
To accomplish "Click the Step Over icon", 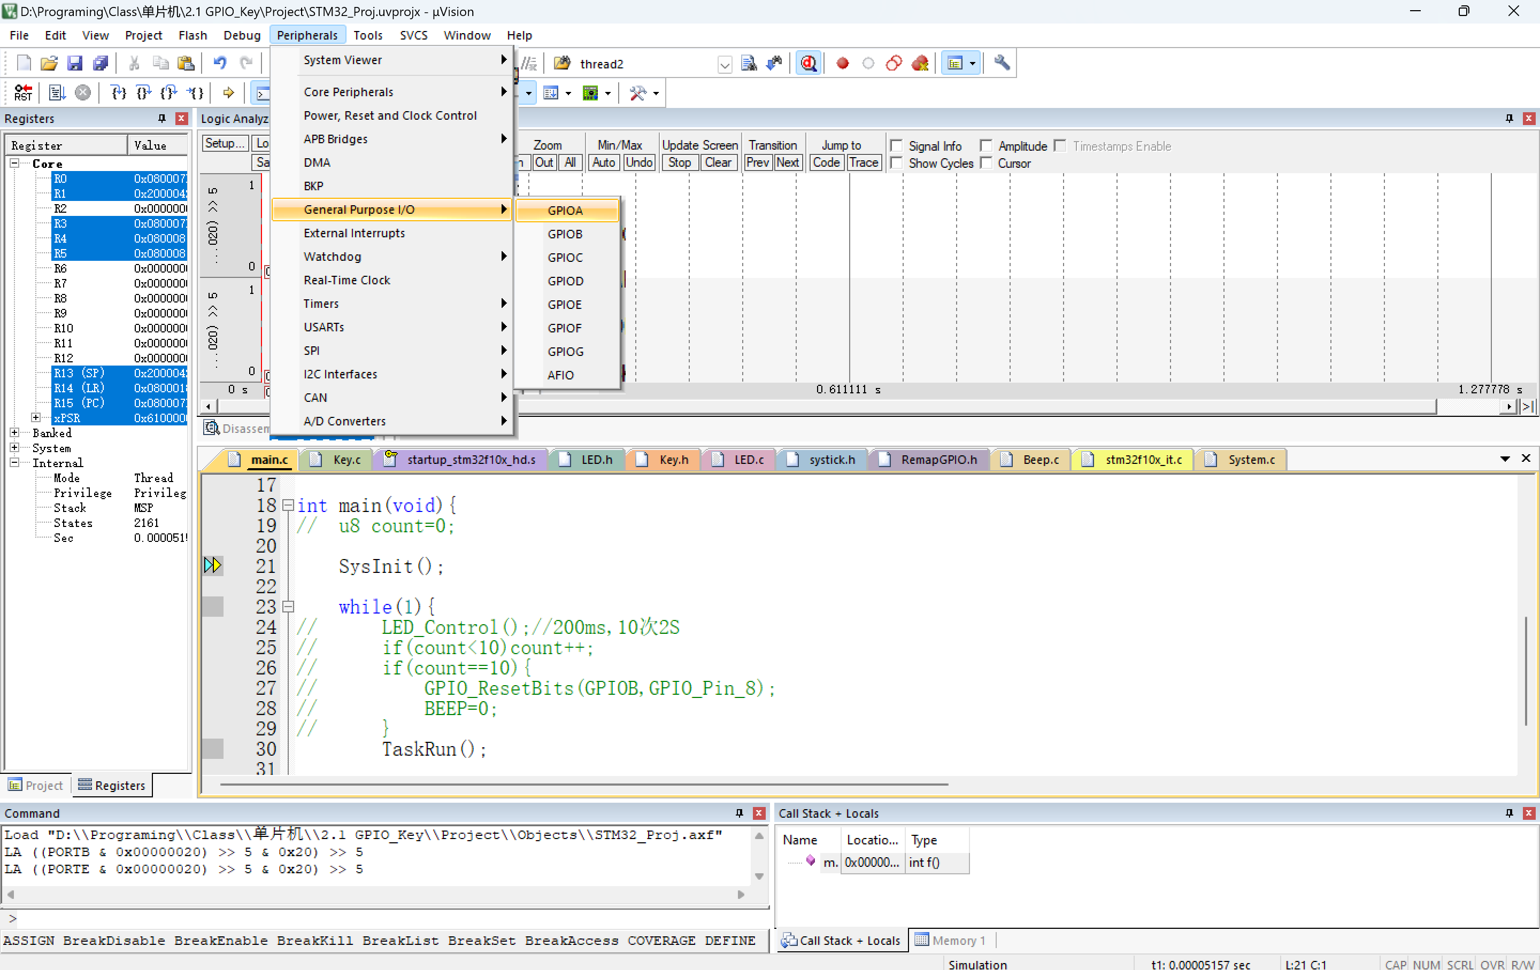I will [144, 94].
